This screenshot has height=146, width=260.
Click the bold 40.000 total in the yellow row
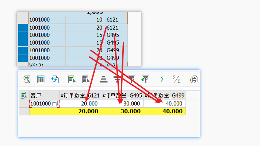point(173,111)
